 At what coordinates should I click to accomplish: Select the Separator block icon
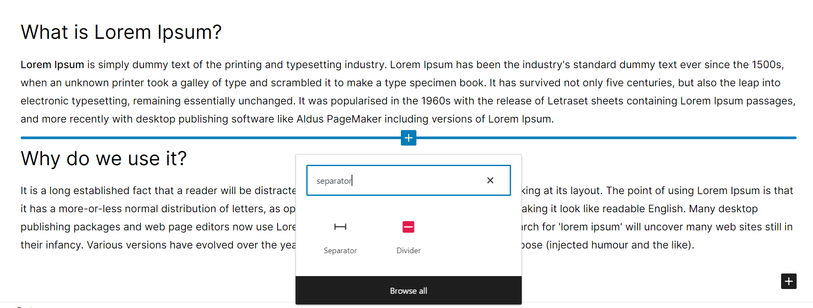[x=340, y=237]
